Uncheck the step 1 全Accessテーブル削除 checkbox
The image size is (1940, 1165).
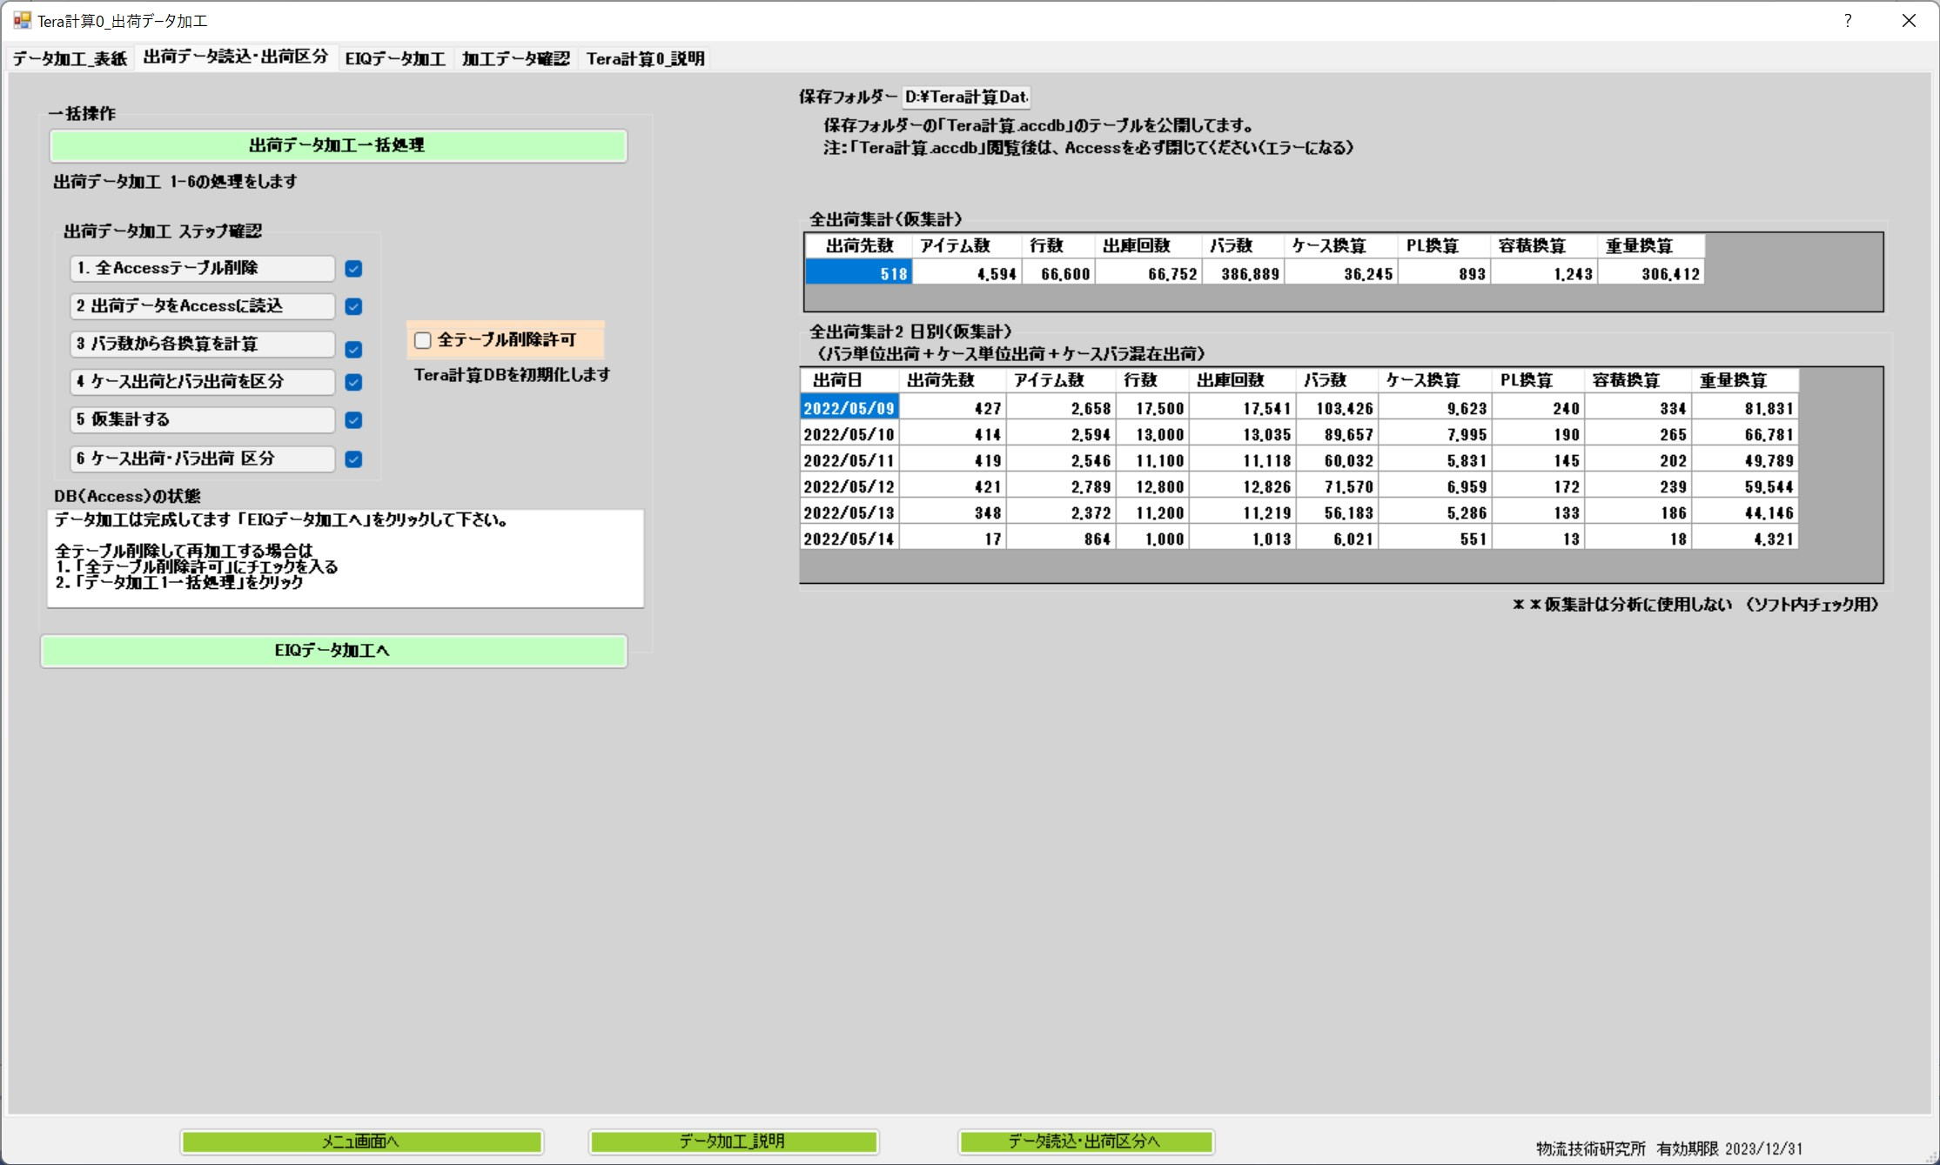click(x=353, y=269)
